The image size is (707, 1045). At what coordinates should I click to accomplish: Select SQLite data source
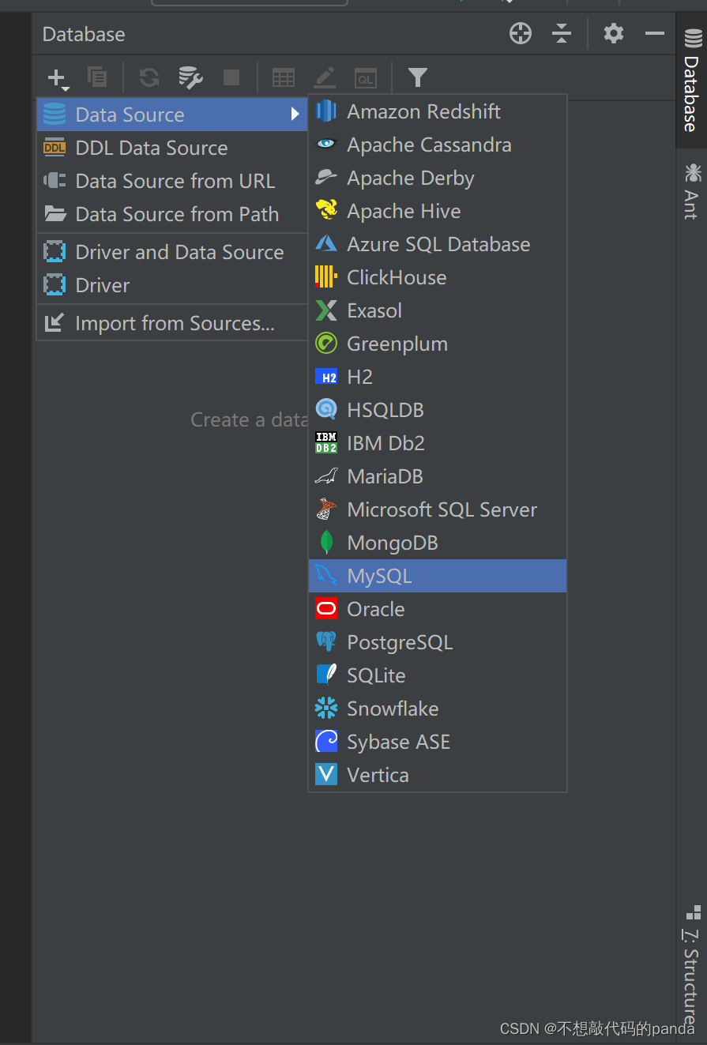[x=438, y=675]
